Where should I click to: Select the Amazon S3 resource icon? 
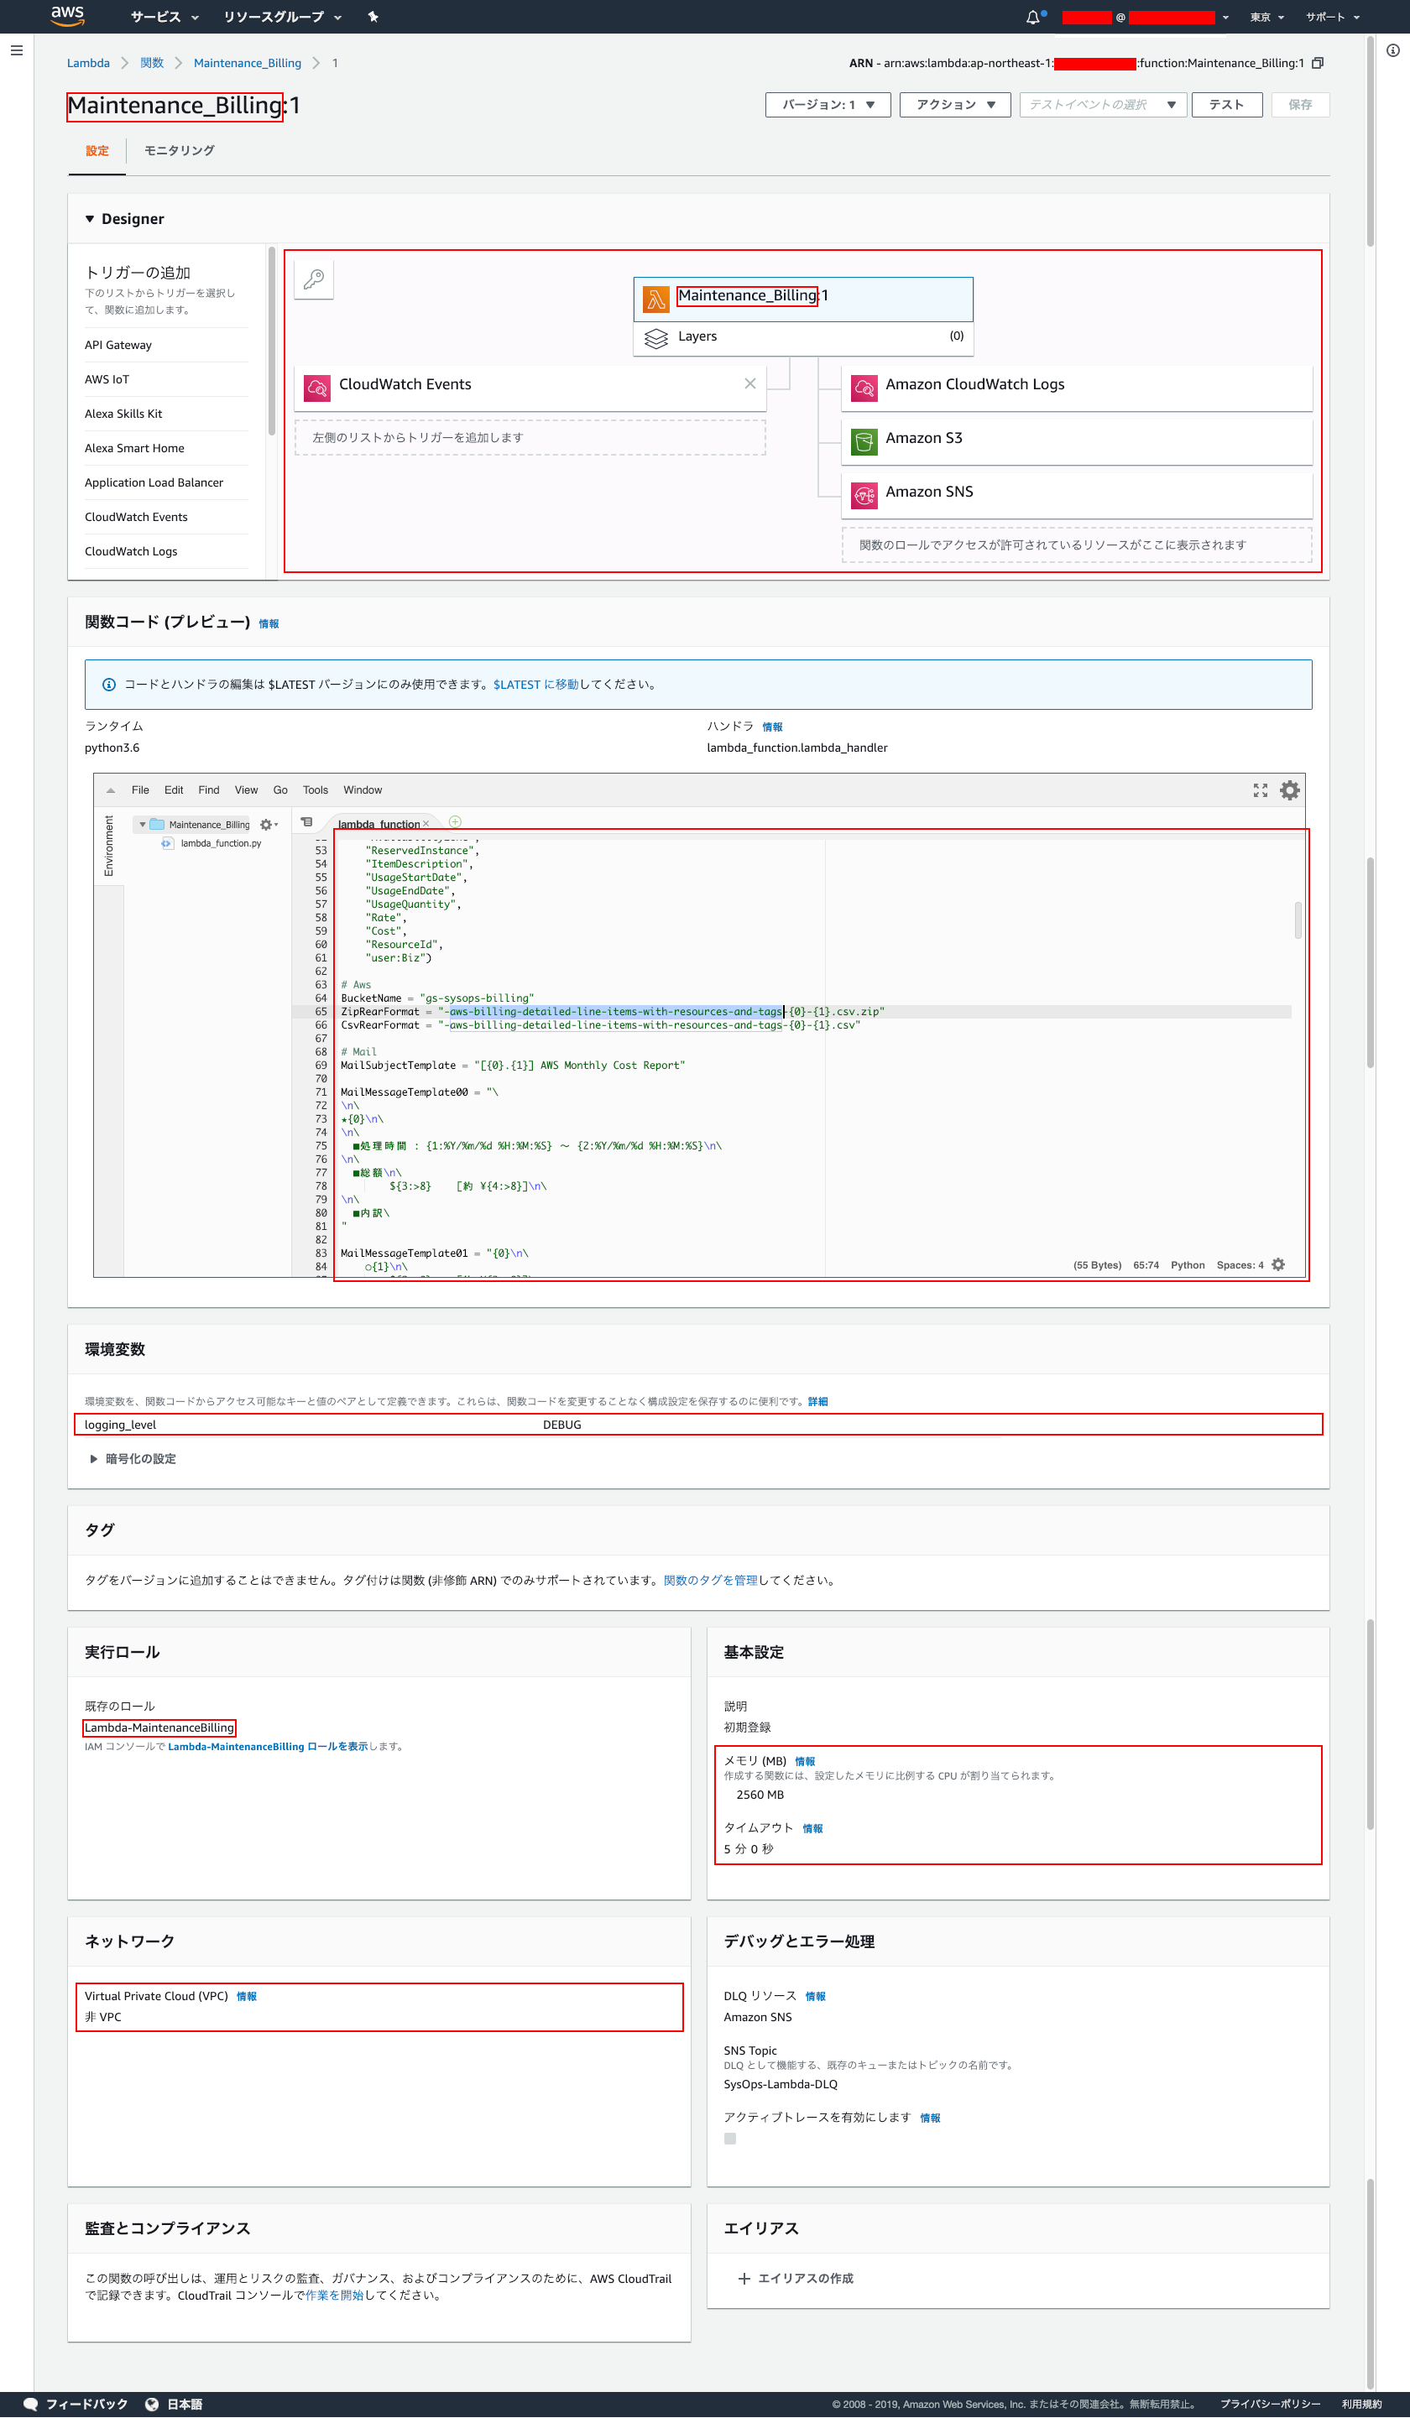864,440
